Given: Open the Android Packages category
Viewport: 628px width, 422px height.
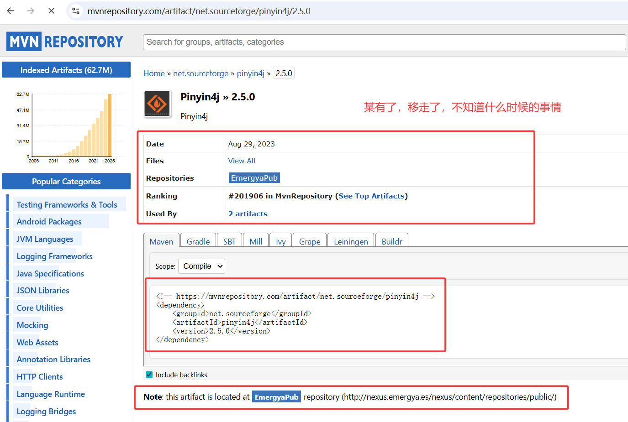Looking at the screenshot, I should pyautogui.click(x=49, y=222).
